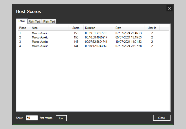This screenshot has height=129, width=186.
Task: Switch to the Rich Text tab
Action: 34,21
